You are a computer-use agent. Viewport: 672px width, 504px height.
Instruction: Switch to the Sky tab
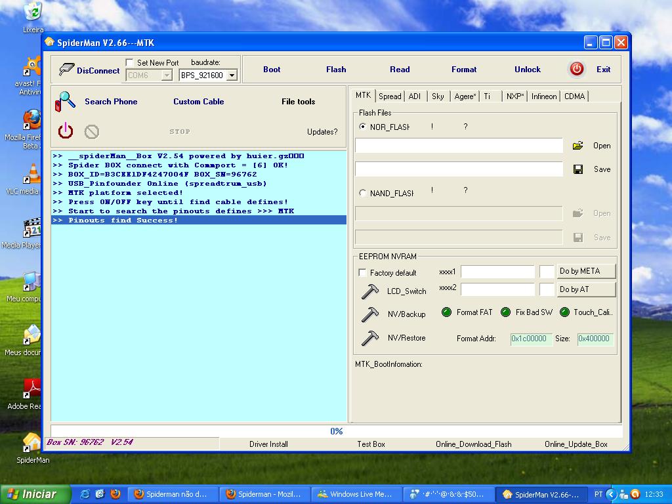point(438,96)
